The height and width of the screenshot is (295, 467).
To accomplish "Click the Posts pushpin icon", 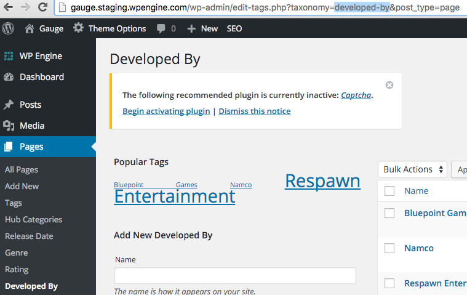I will tap(9, 105).
